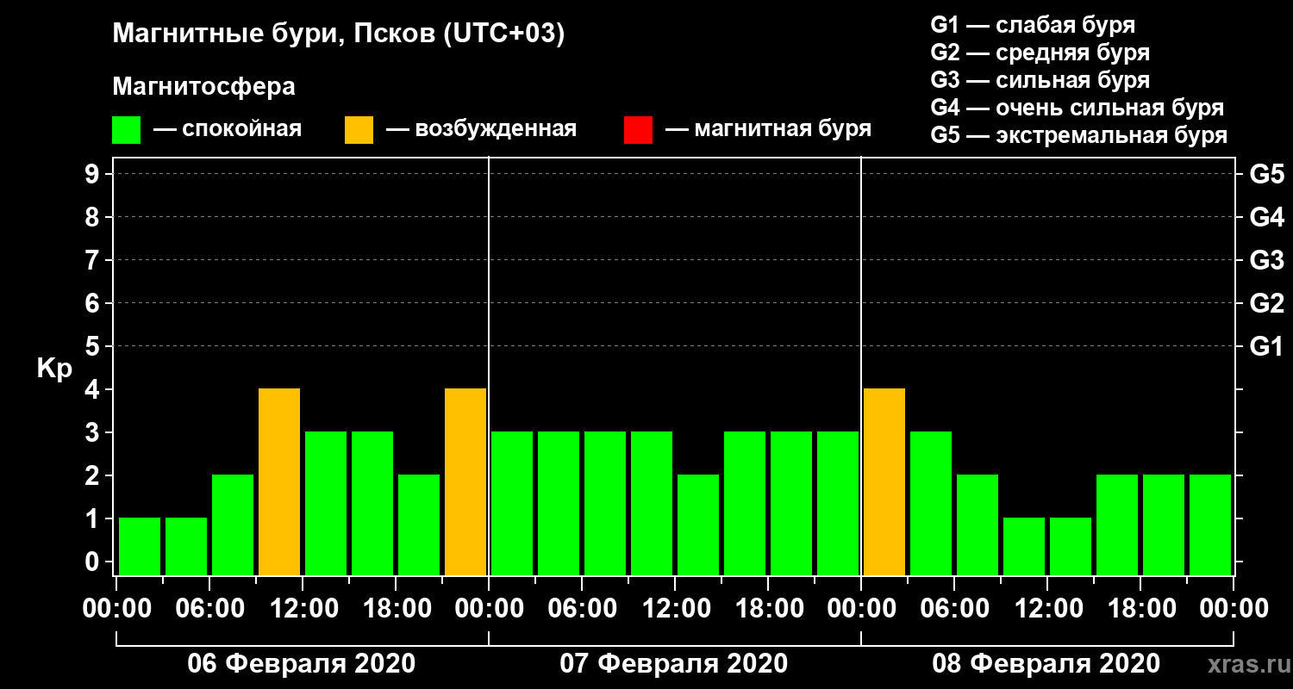The image size is (1293, 689).
Task: Click the '06:00' time label under 08 Февраля
Action: [954, 609]
